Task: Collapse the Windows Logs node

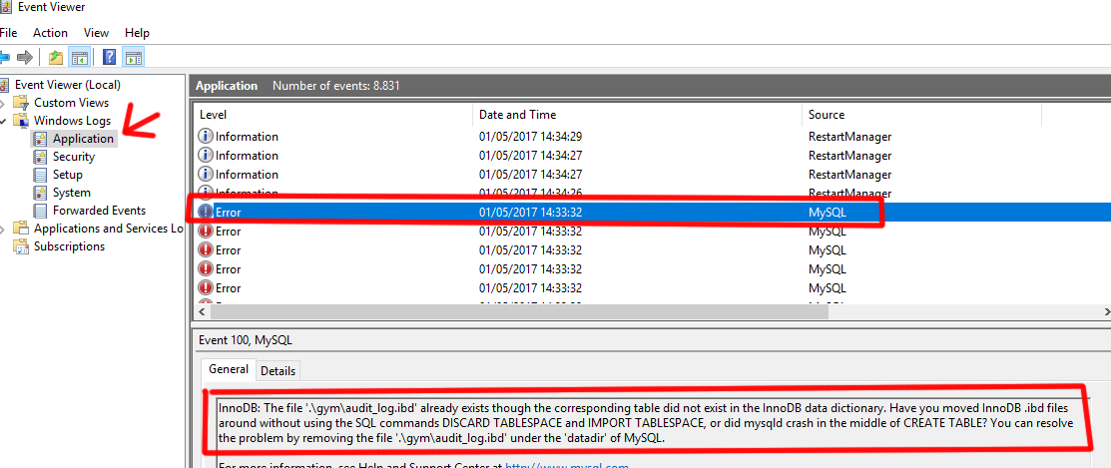Action: (x=4, y=121)
